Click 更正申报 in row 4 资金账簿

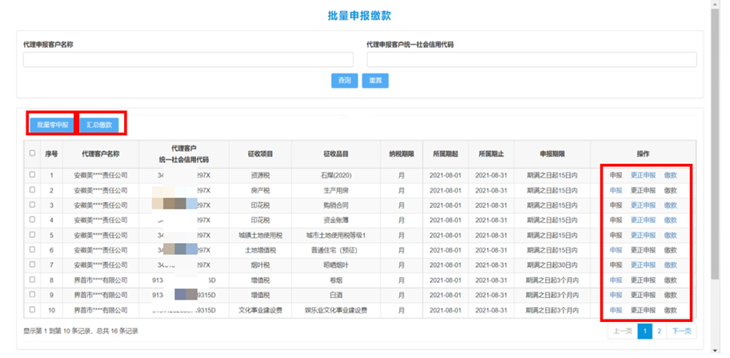point(644,220)
